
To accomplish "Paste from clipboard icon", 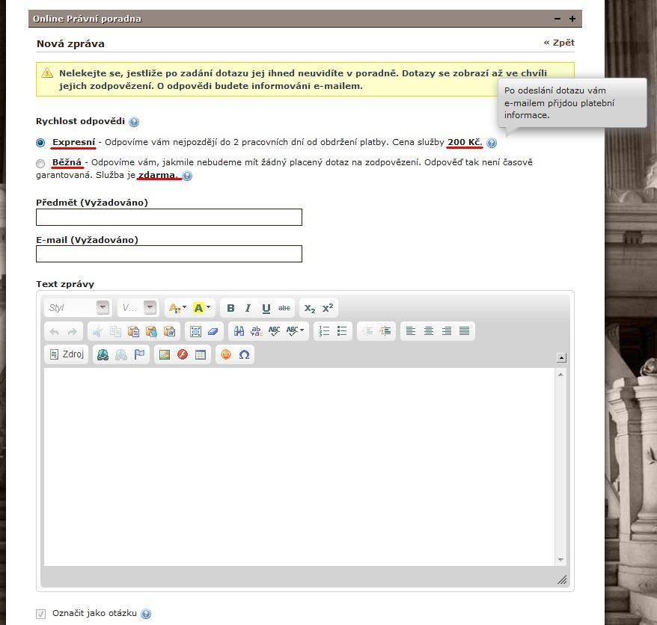I will click(x=133, y=331).
